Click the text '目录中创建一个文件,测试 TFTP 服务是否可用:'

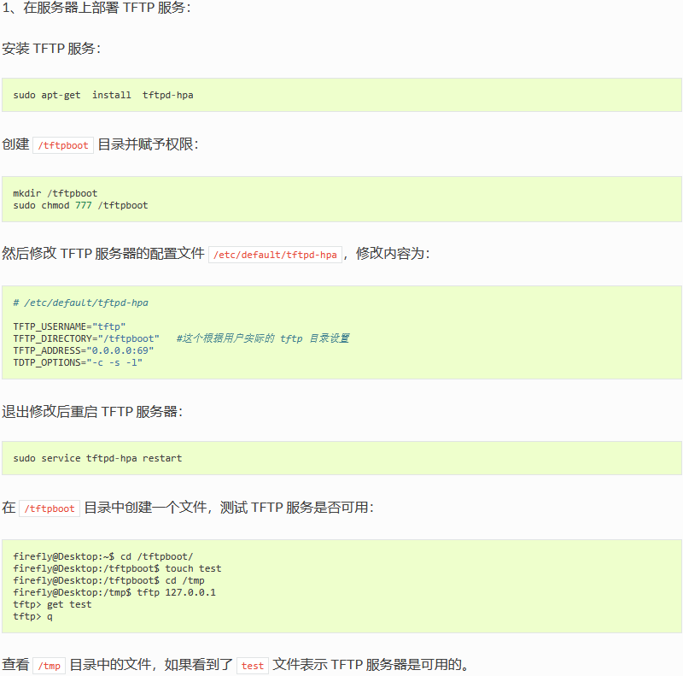[229, 508]
